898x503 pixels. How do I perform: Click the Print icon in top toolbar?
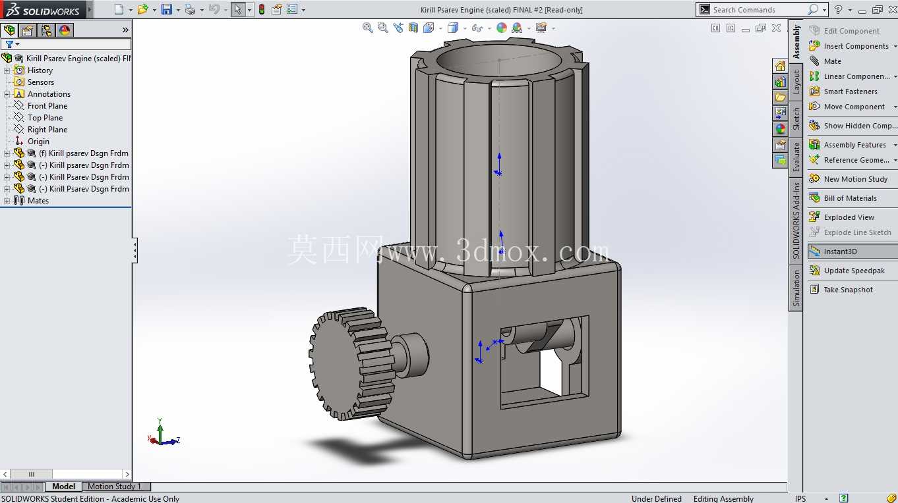[x=190, y=9]
